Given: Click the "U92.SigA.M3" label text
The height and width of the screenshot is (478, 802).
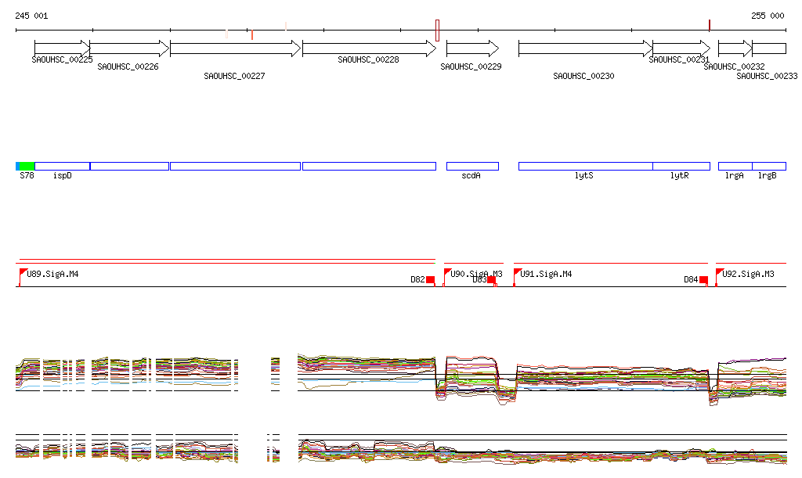Looking at the screenshot, I should (x=748, y=275).
